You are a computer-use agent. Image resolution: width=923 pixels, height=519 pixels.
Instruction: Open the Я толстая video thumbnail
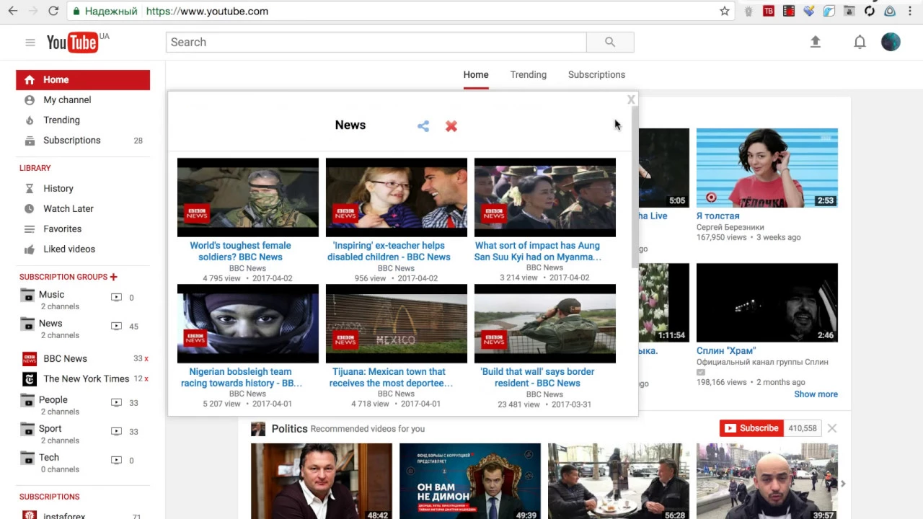coord(767,168)
